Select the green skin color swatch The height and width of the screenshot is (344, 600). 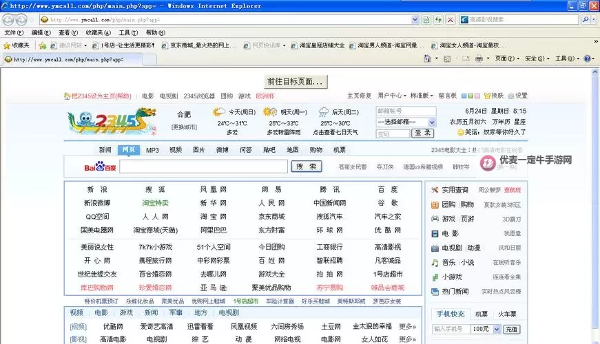click(470, 96)
